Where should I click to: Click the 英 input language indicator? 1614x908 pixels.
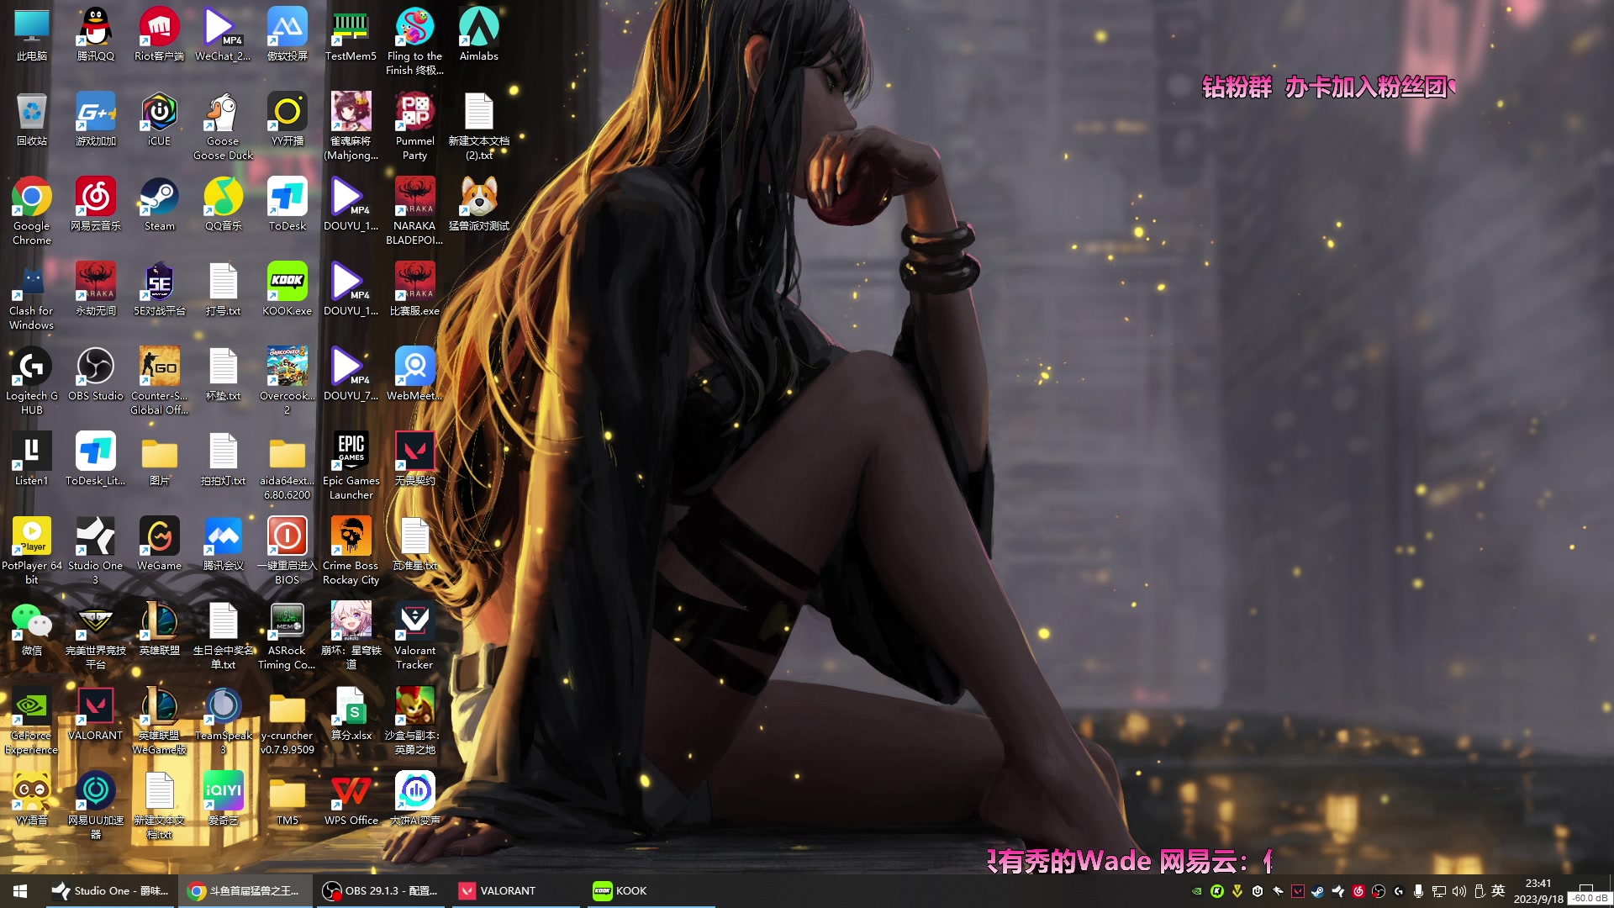pos(1498,891)
